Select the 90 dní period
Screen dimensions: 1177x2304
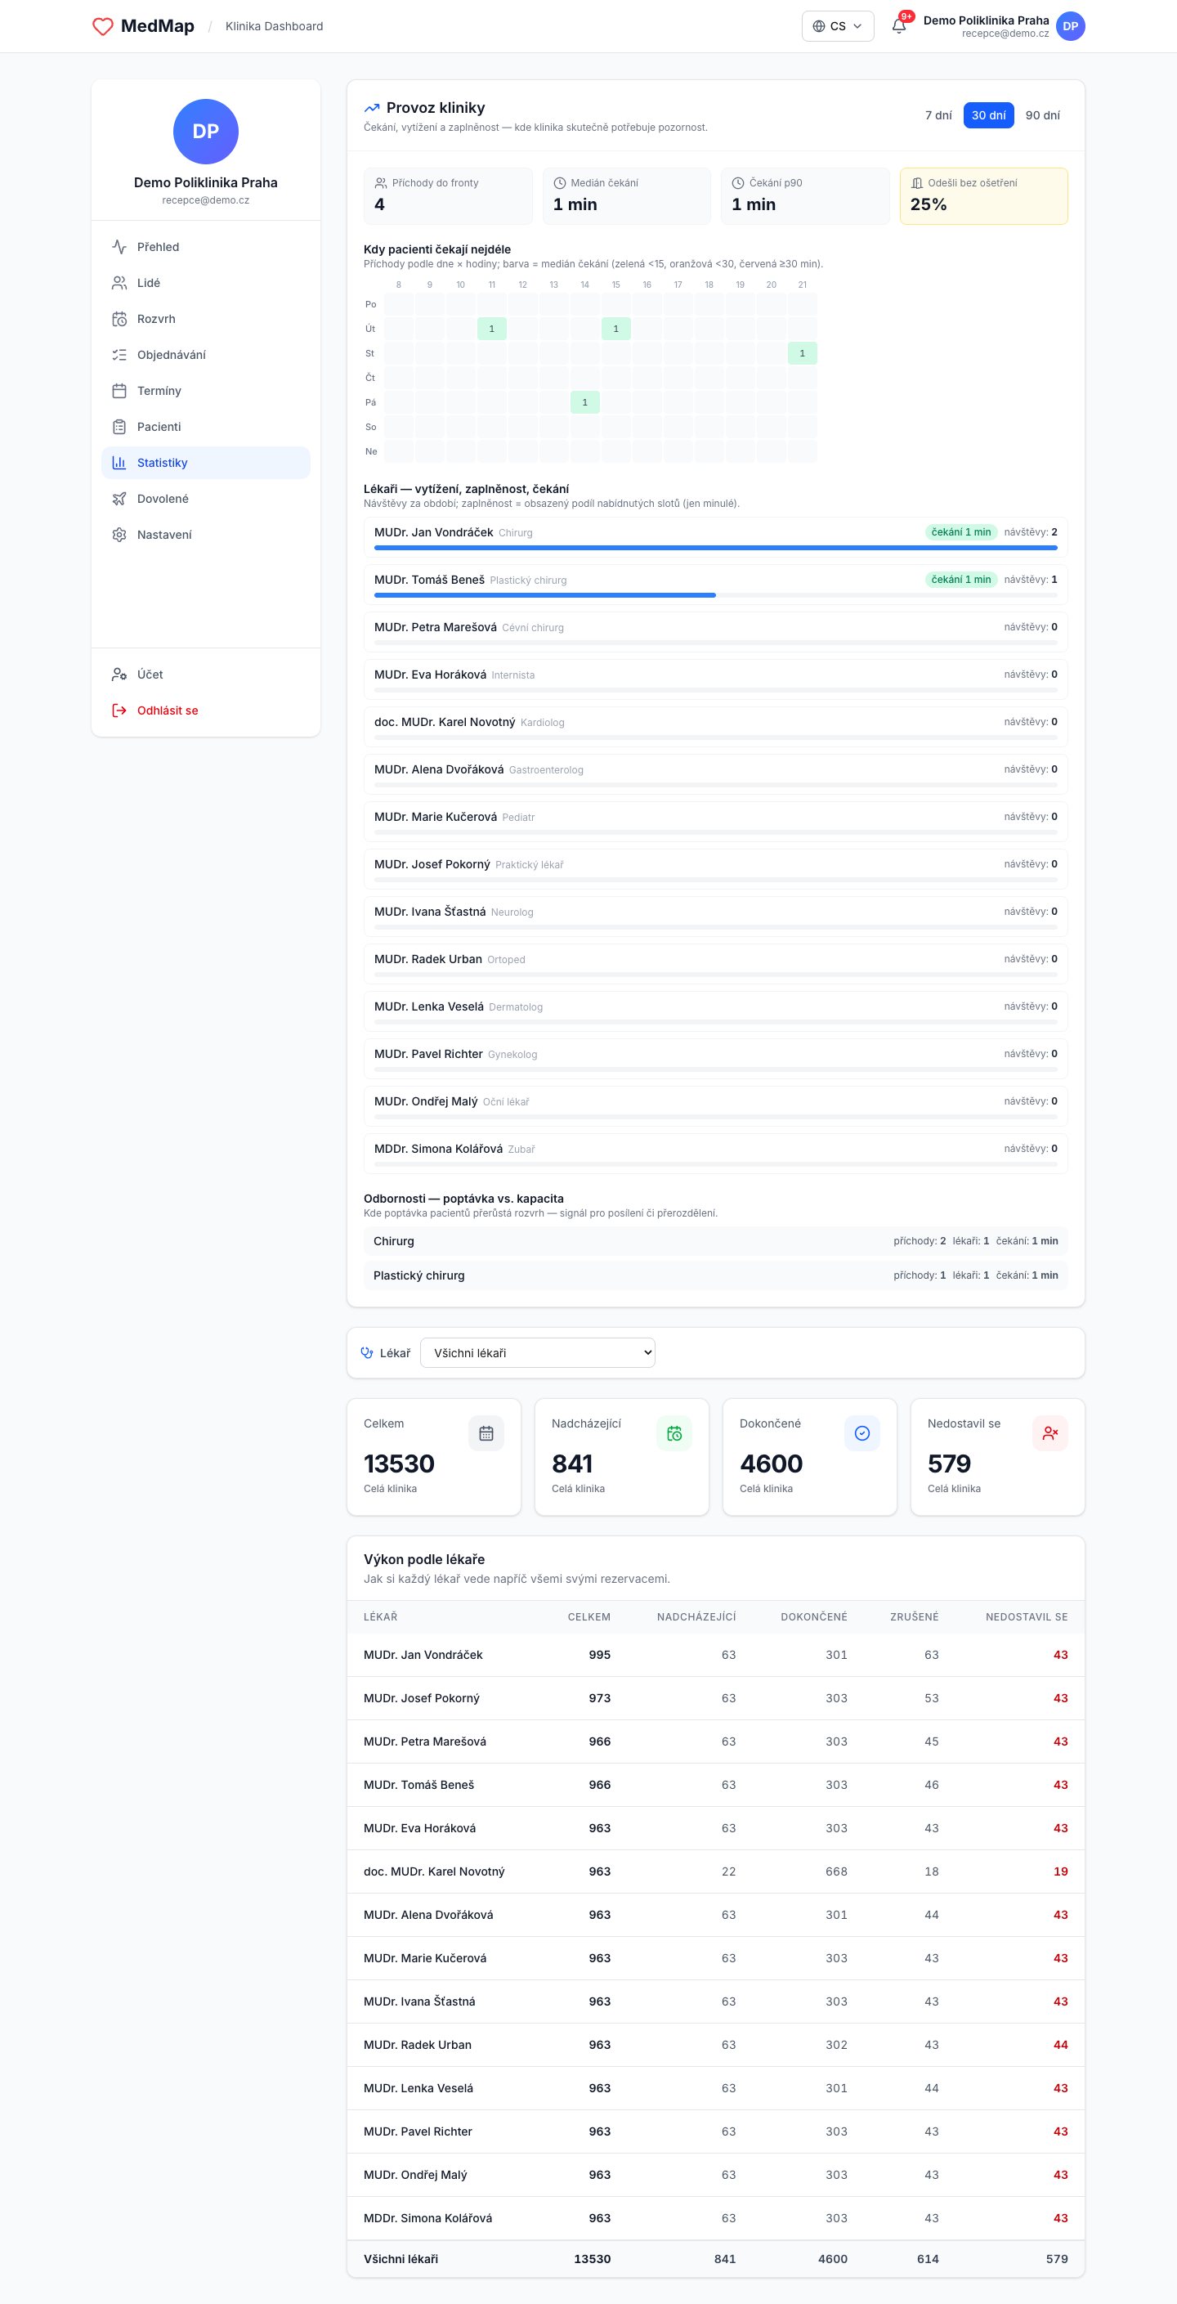(x=1042, y=115)
